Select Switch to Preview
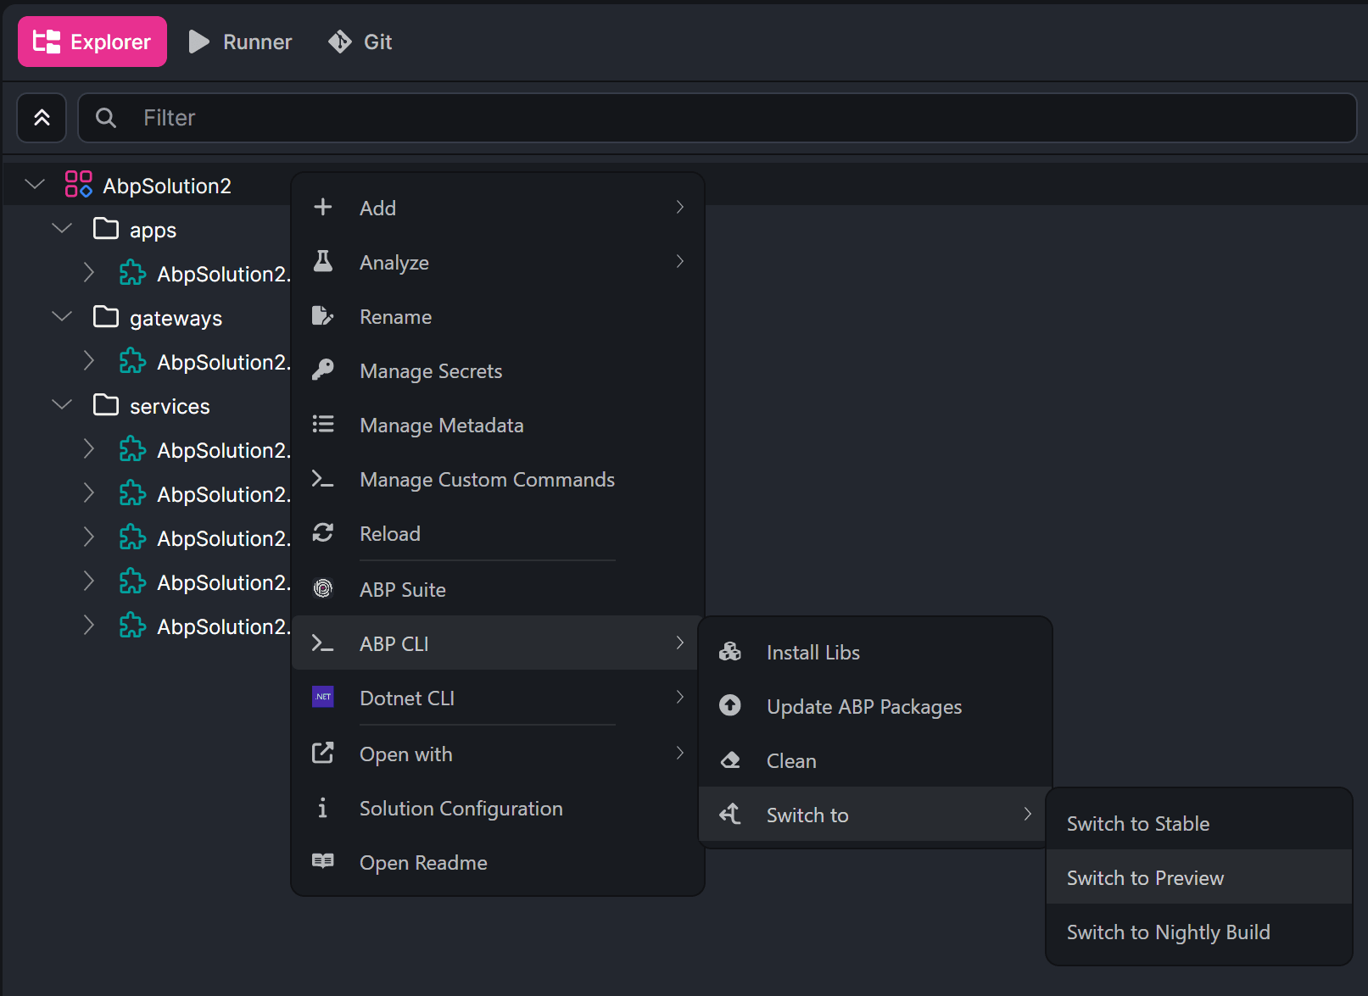The image size is (1368, 996). tap(1199, 877)
